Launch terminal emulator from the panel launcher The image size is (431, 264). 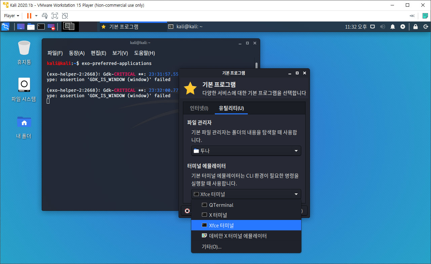click(x=41, y=27)
